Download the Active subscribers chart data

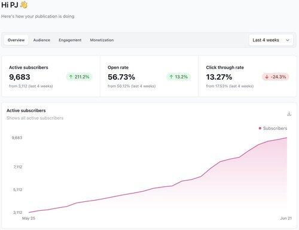coord(289,114)
